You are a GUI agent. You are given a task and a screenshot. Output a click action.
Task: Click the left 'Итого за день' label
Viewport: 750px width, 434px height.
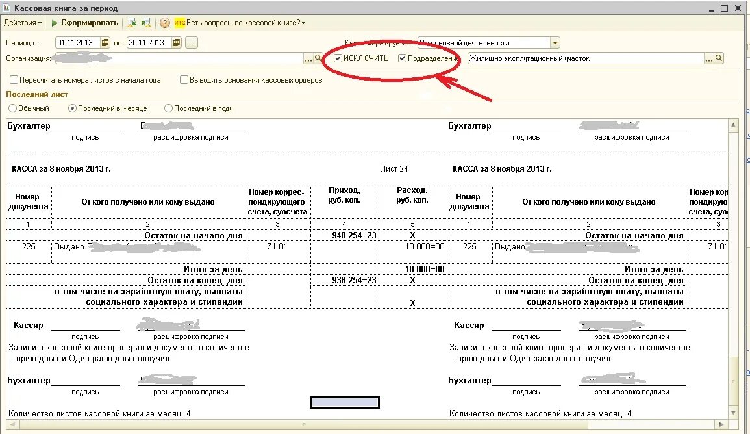[213, 269]
